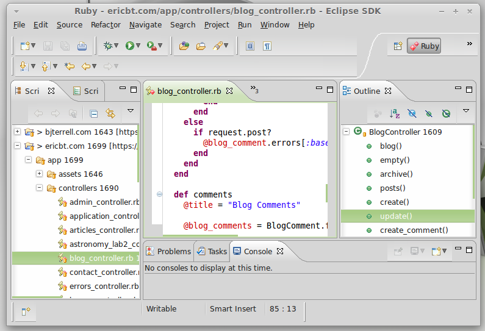Click the Run button in toolbar
Screen dimensions: 485x331
click(130, 46)
